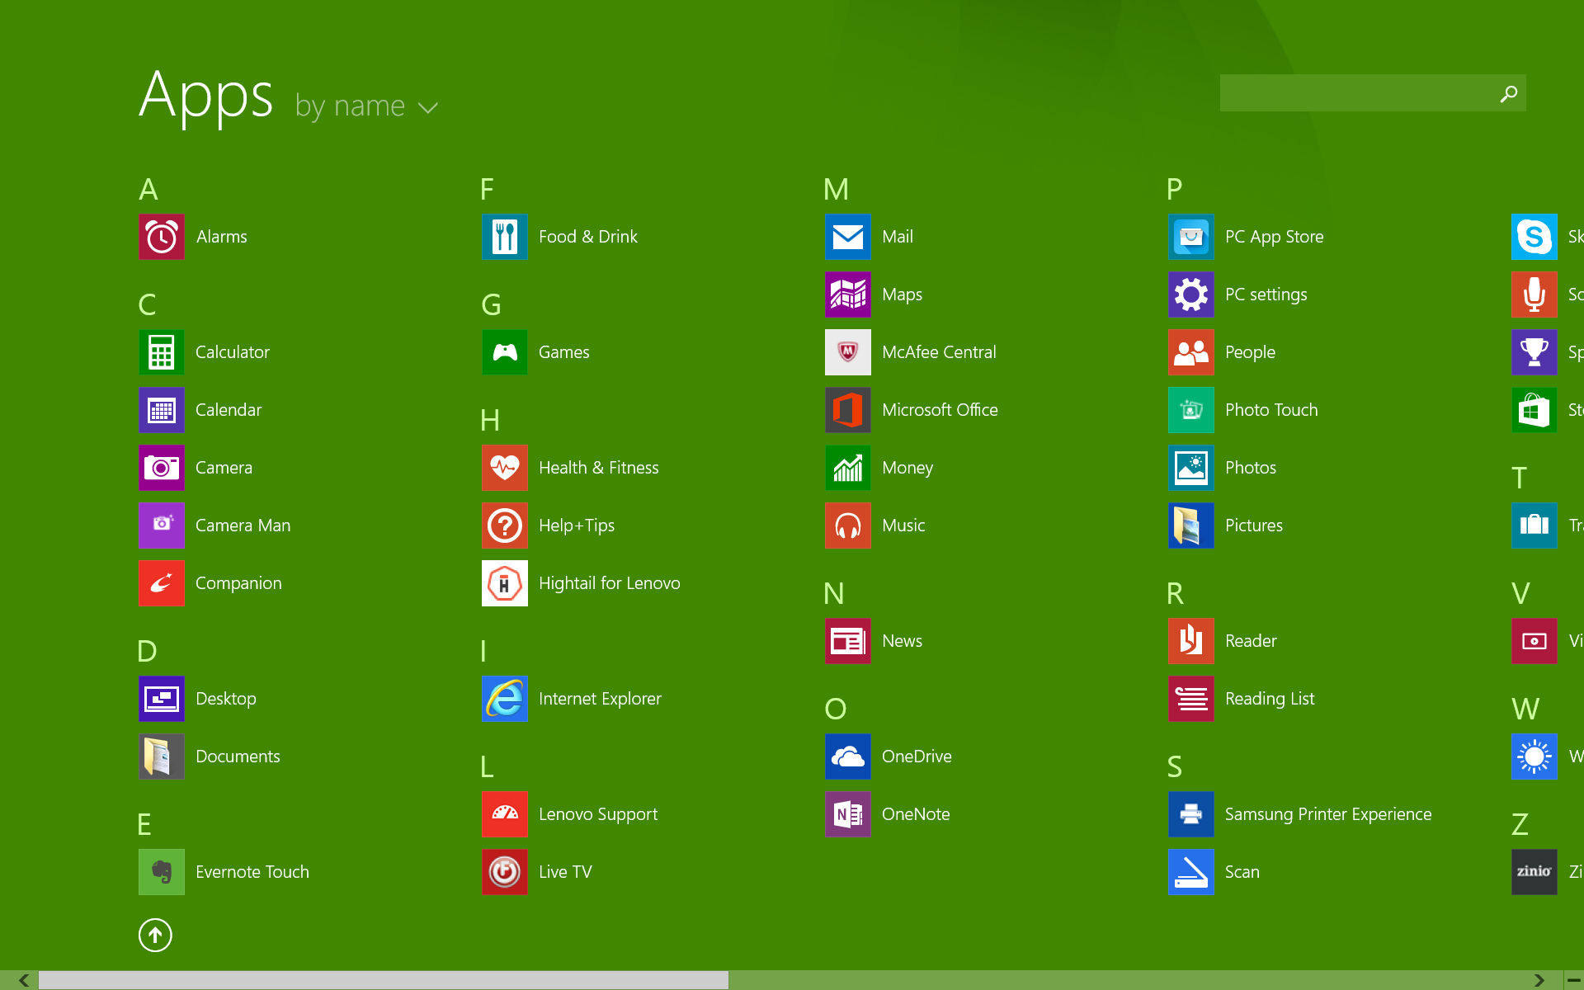
Task: Open the Desktop tile icon
Action: 161,699
